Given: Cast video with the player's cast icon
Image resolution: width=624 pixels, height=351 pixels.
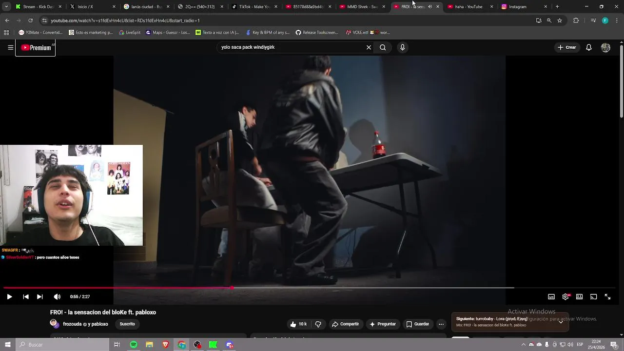Looking at the screenshot, I should (593, 296).
